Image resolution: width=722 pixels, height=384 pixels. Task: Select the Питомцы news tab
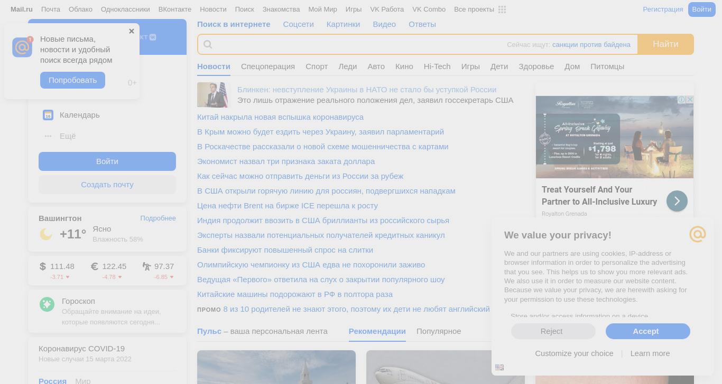click(x=607, y=66)
